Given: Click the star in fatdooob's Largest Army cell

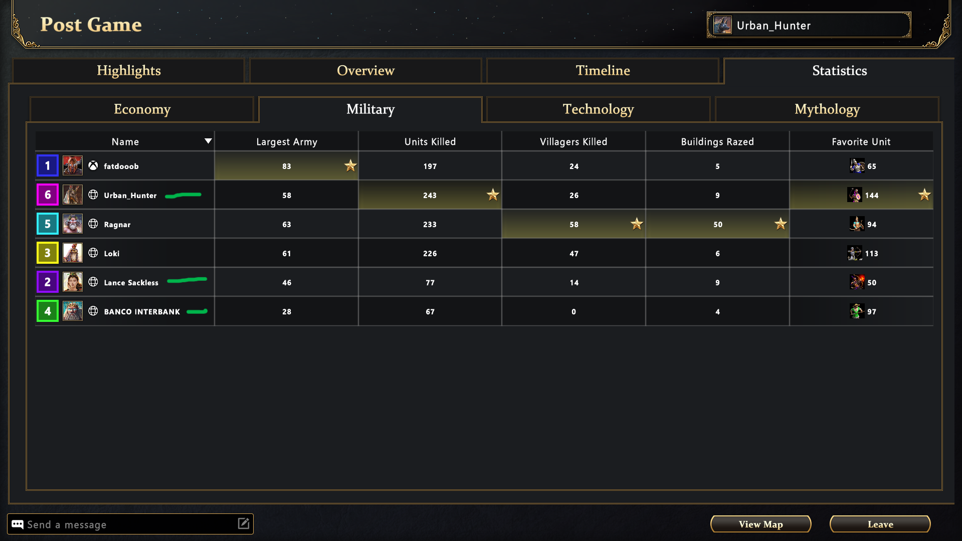Looking at the screenshot, I should tap(350, 165).
